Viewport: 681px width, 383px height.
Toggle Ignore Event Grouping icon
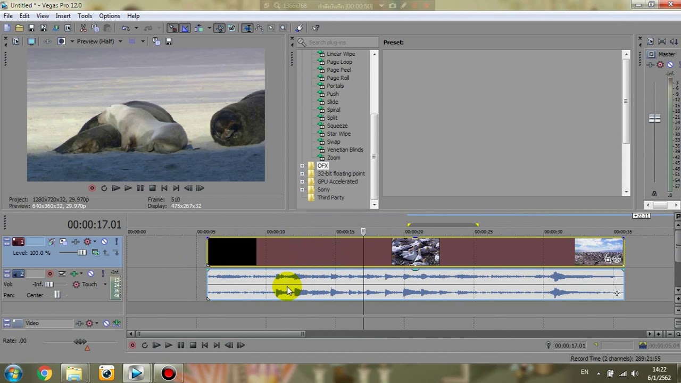coord(231,28)
